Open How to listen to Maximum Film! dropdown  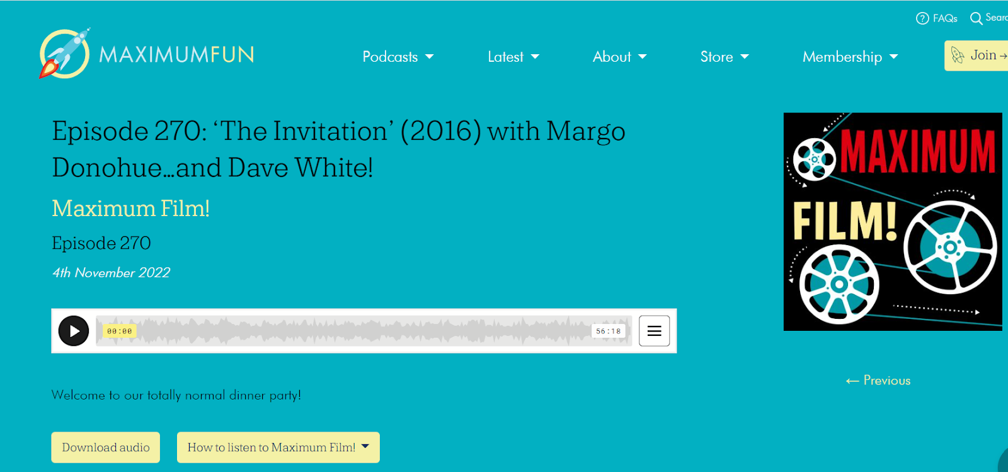coord(278,447)
